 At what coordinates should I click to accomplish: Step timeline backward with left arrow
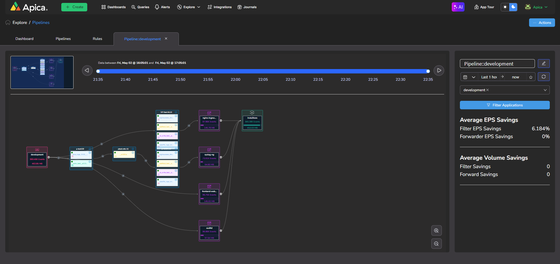tap(87, 71)
